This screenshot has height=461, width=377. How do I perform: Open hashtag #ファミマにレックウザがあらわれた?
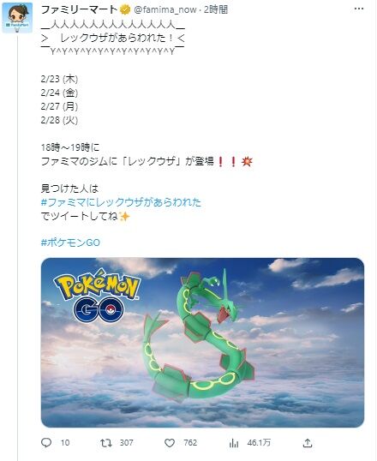(121, 202)
